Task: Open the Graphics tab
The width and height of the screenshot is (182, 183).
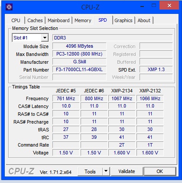Action: 123,20
